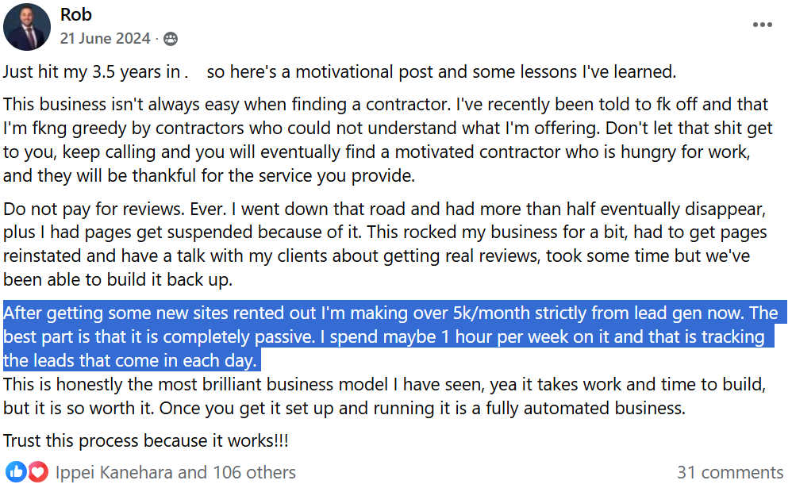Open the 31 comments link
This screenshot has width=792, height=488.
click(730, 472)
